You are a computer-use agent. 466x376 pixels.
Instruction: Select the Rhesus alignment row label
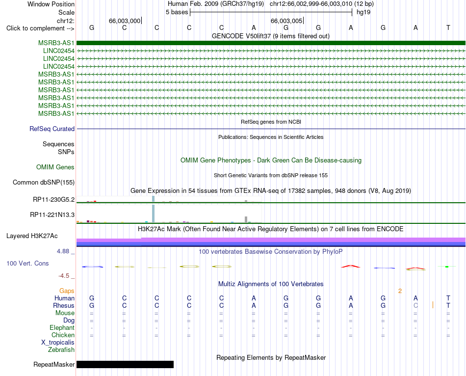[64, 305]
